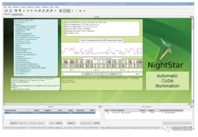Click the Automatic CUDA Illumination box
The image size is (198, 137).
[x=167, y=81]
